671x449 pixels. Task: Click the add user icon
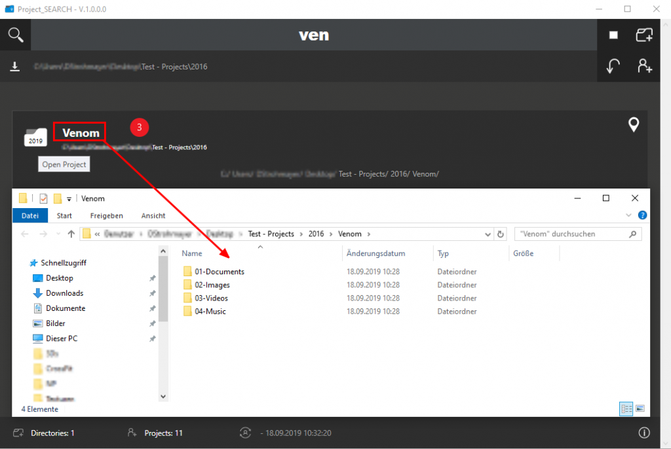pyautogui.click(x=645, y=66)
